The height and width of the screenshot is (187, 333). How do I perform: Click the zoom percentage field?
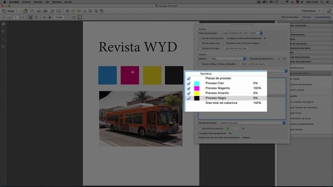59,17
